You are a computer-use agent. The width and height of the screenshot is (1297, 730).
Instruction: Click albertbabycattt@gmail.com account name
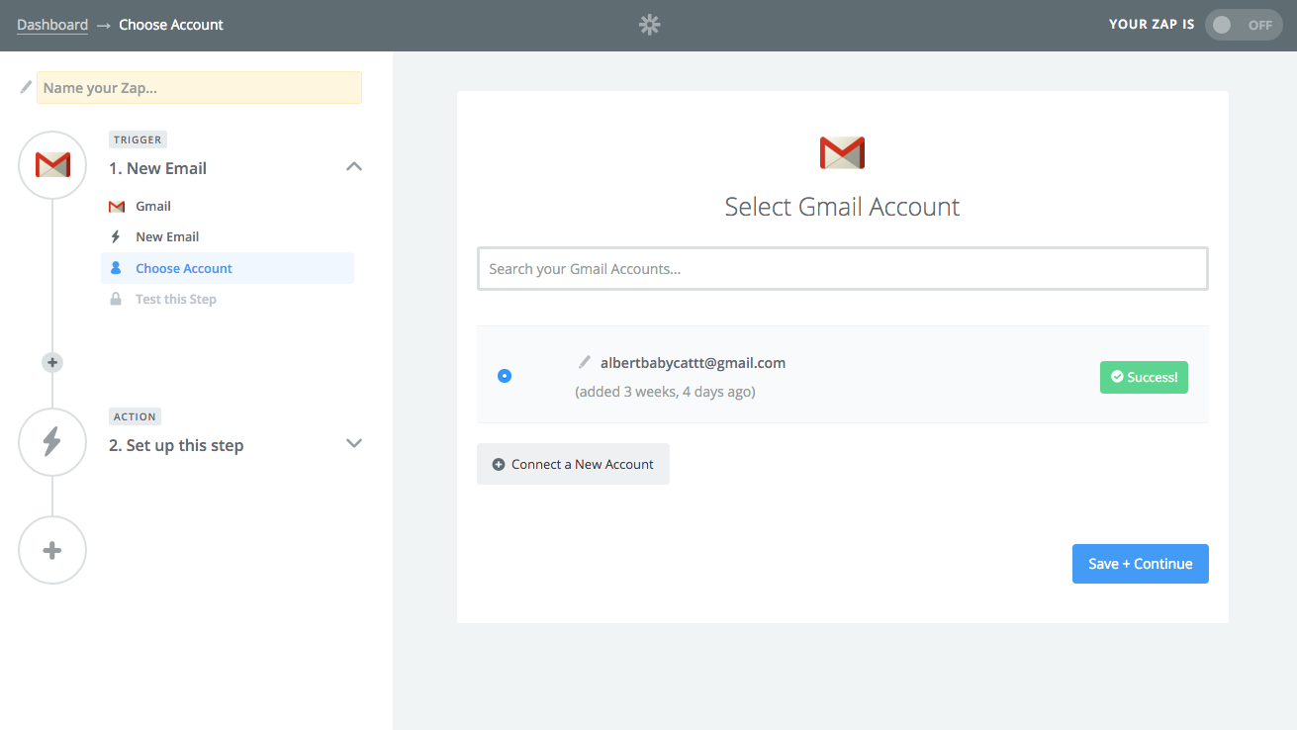tap(693, 363)
